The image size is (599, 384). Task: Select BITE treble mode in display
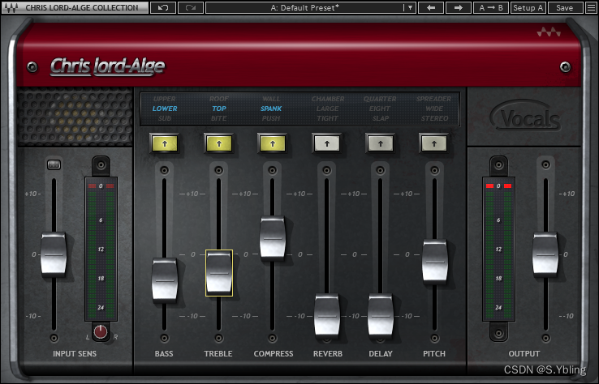[219, 118]
